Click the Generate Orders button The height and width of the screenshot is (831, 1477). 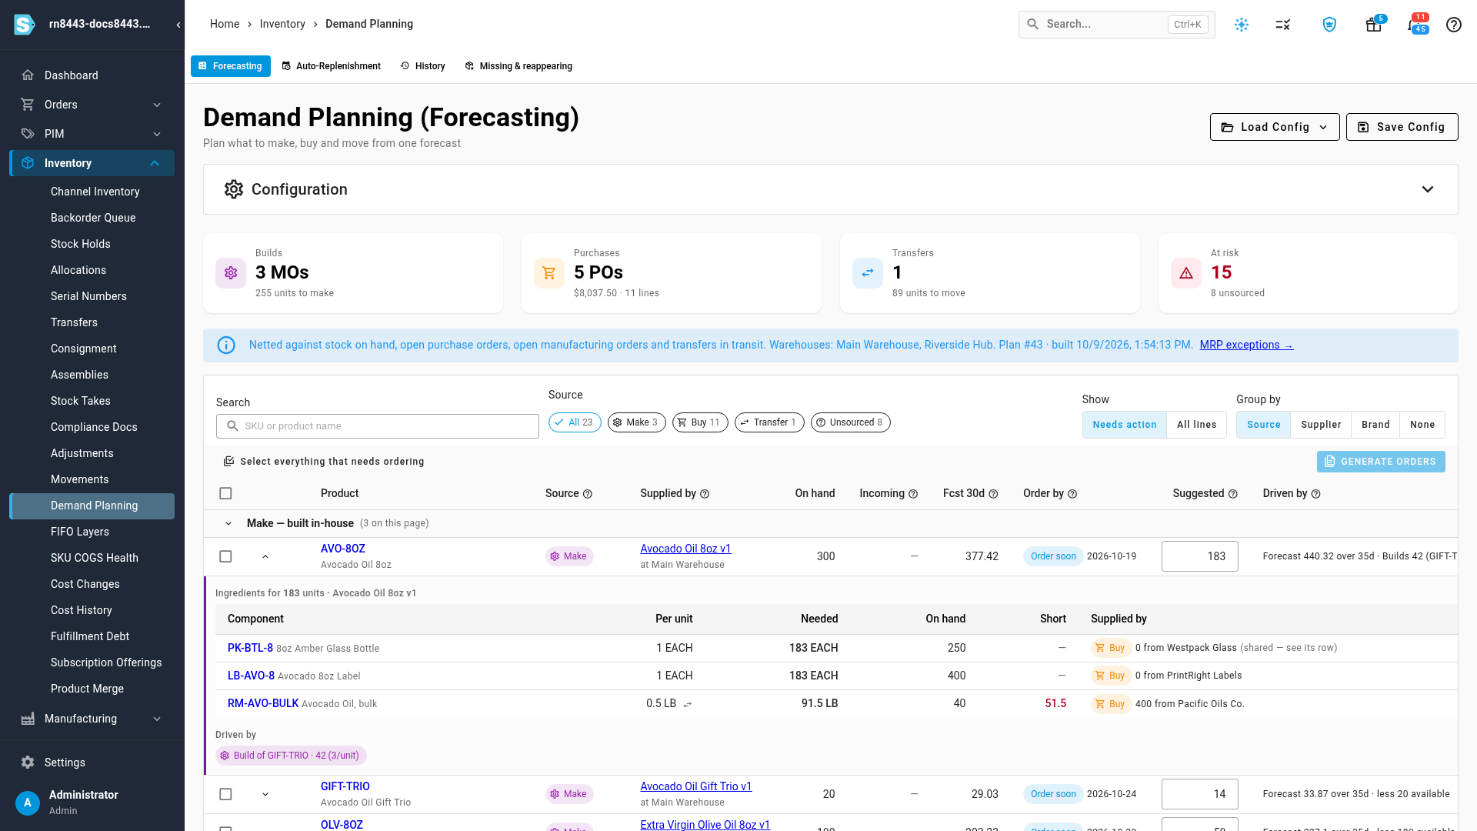coord(1381,462)
